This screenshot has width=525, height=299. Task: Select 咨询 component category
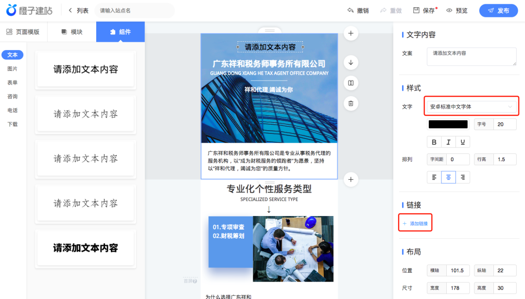[x=12, y=96]
